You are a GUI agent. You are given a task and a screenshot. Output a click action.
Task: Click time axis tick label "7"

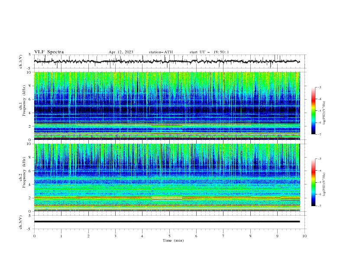223,236
